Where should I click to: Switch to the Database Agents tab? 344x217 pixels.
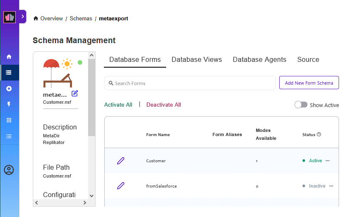[259, 60]
